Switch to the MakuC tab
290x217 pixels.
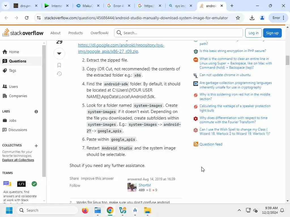coord(88,6)
